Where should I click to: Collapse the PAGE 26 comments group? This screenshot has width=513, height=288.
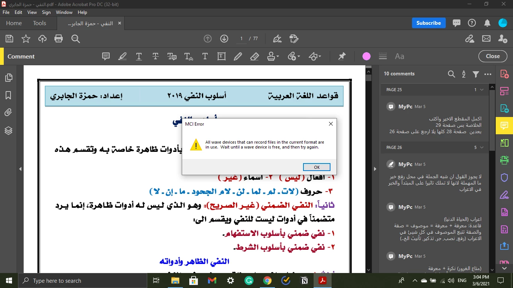(x=482, y=147)
